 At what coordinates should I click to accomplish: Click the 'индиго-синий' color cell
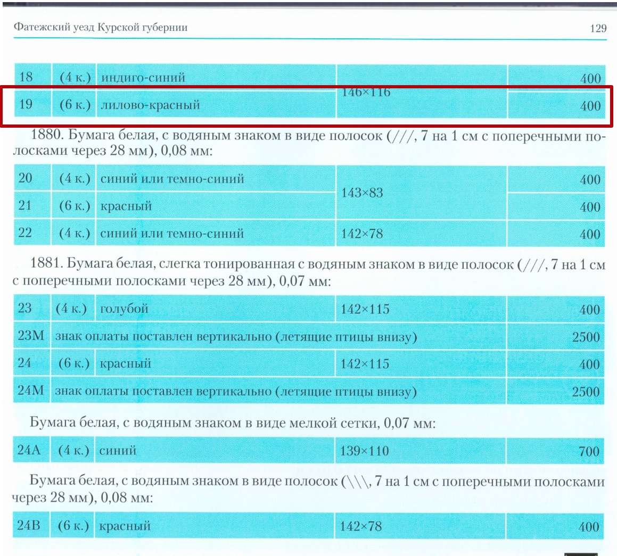click(x=143, y=78)
